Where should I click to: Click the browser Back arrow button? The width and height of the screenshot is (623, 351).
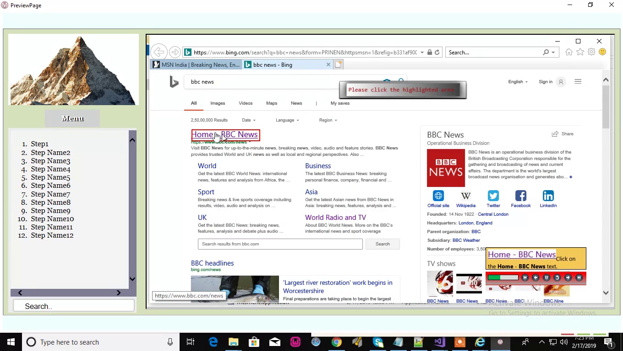(158, 52)
